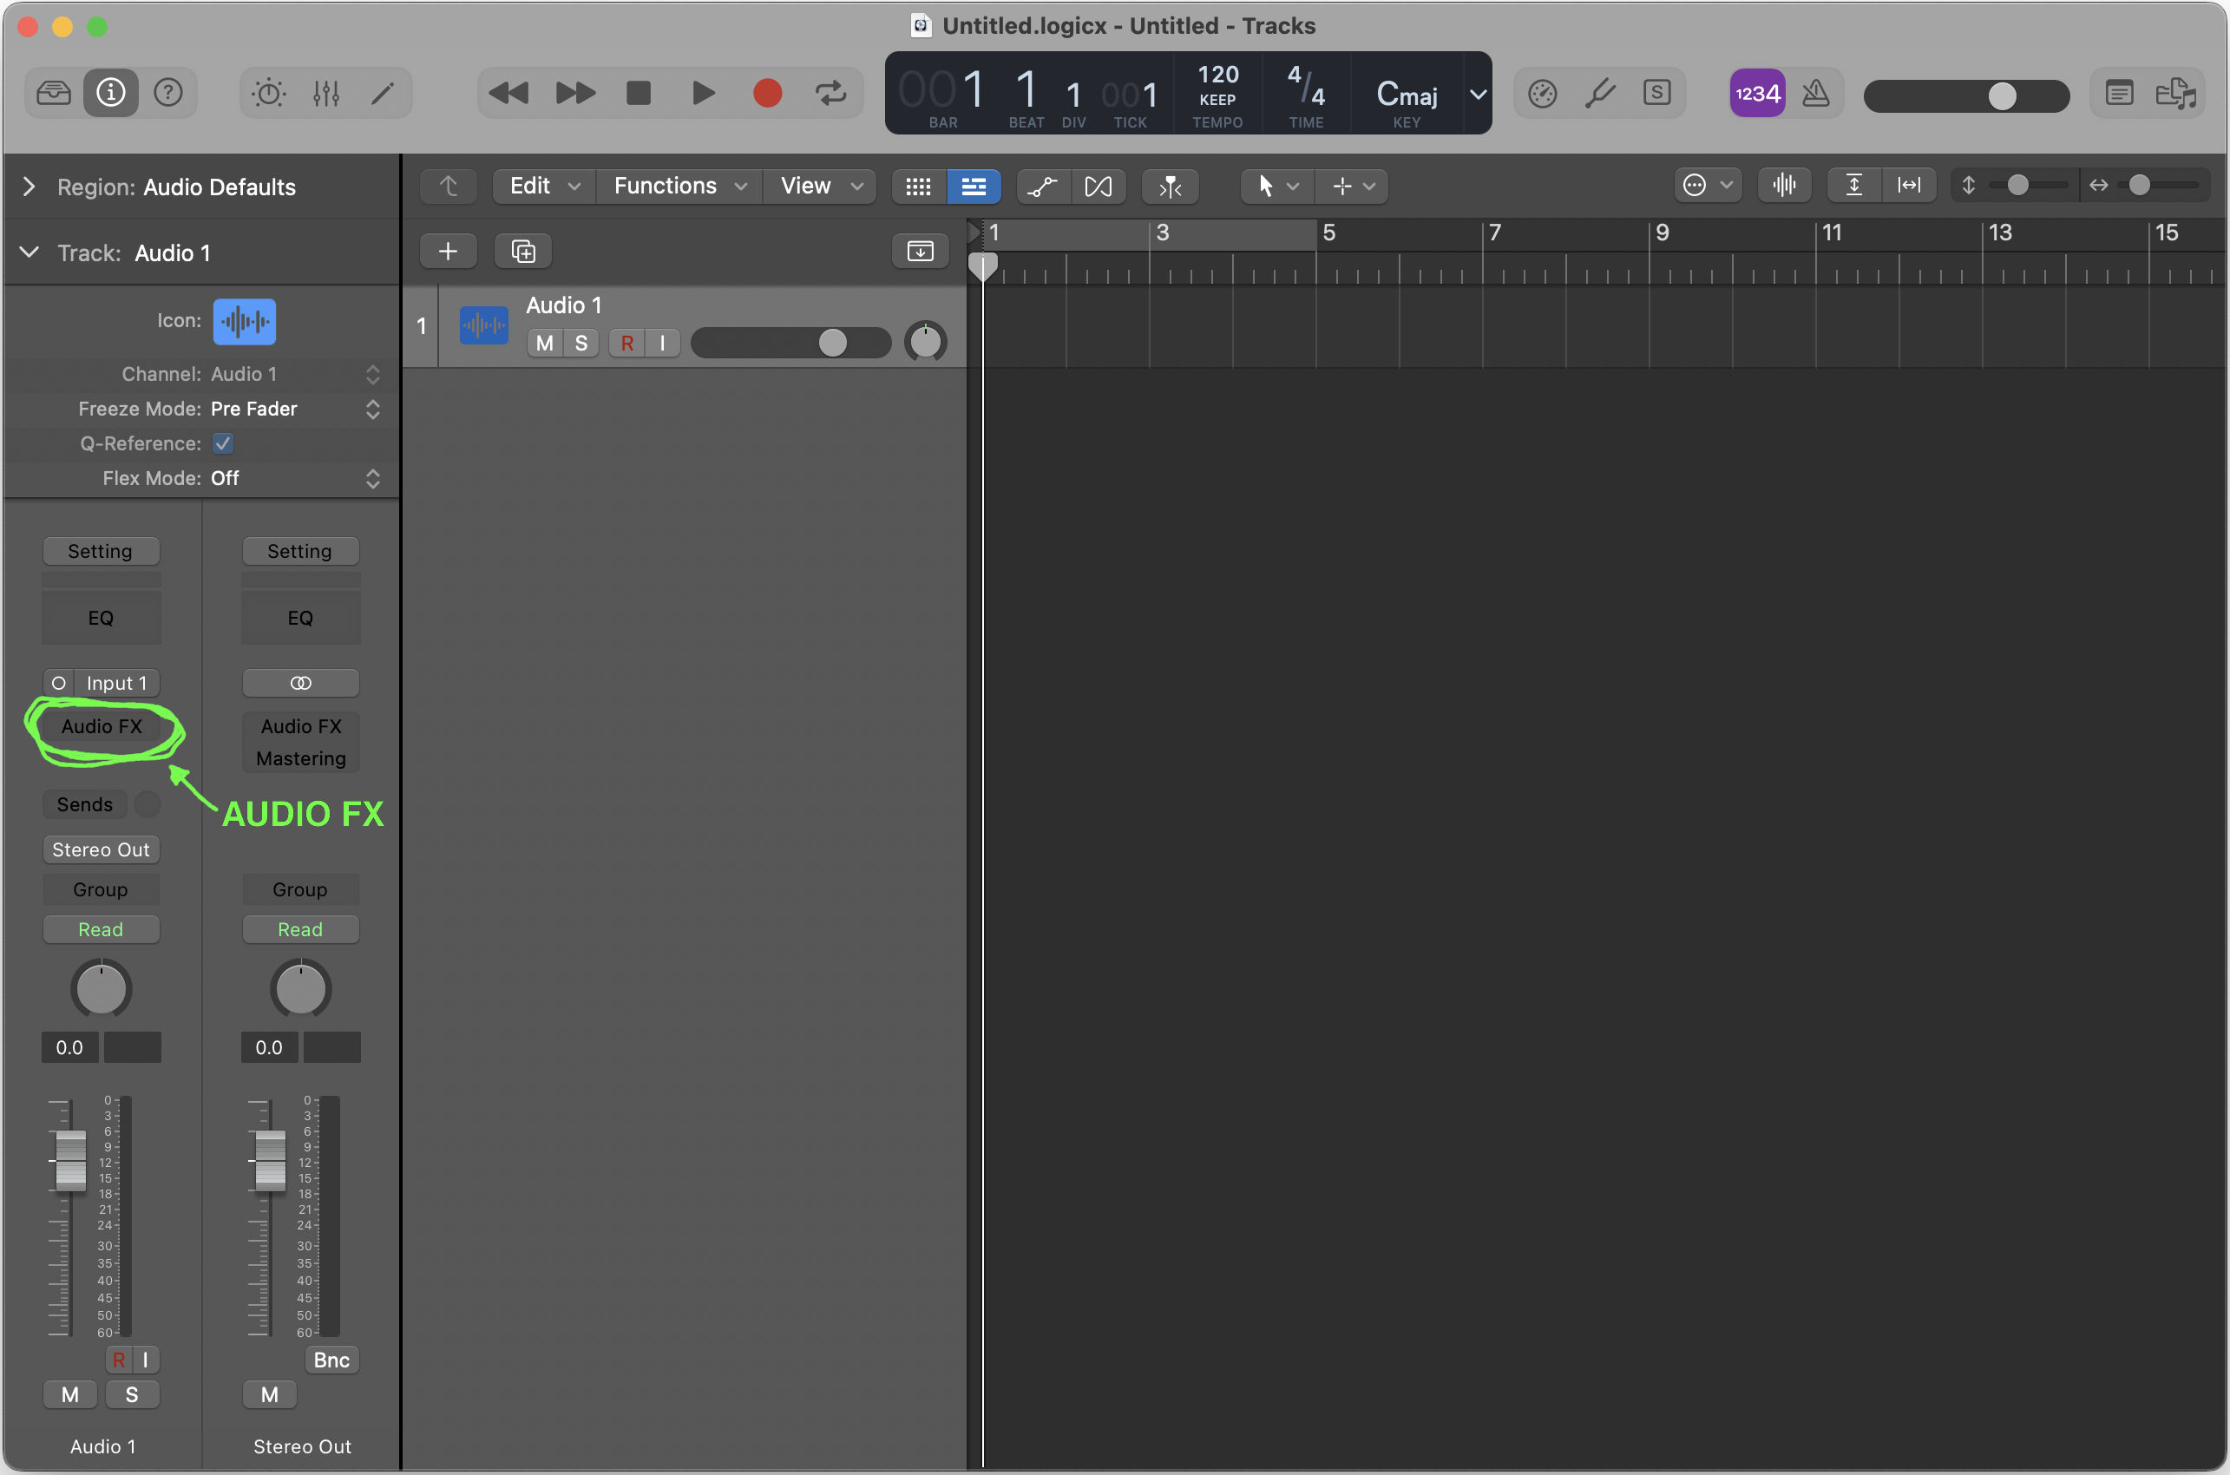Toggle Flex show/hide button
This screenshot has width=2230, height=1475.
(x=1098, y=186)
